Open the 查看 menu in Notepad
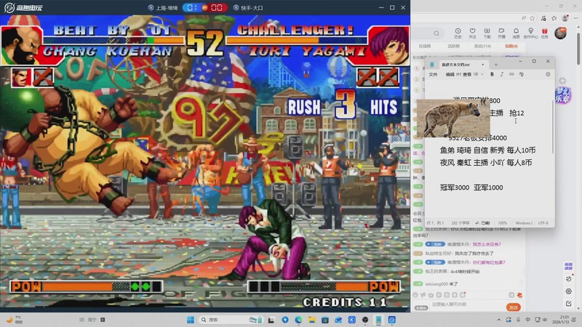Viewport: 582px width, 327px height. tap(467, 75)
